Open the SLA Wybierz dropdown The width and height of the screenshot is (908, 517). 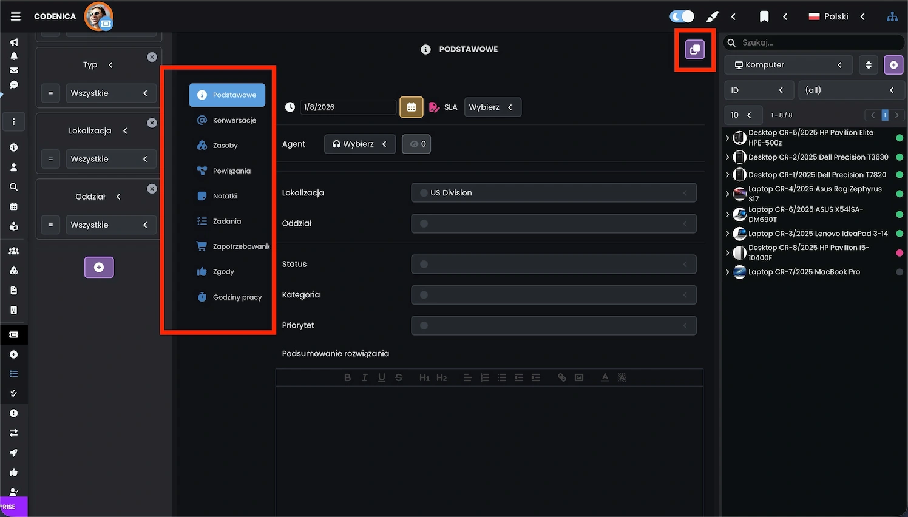tap(492, 107)
